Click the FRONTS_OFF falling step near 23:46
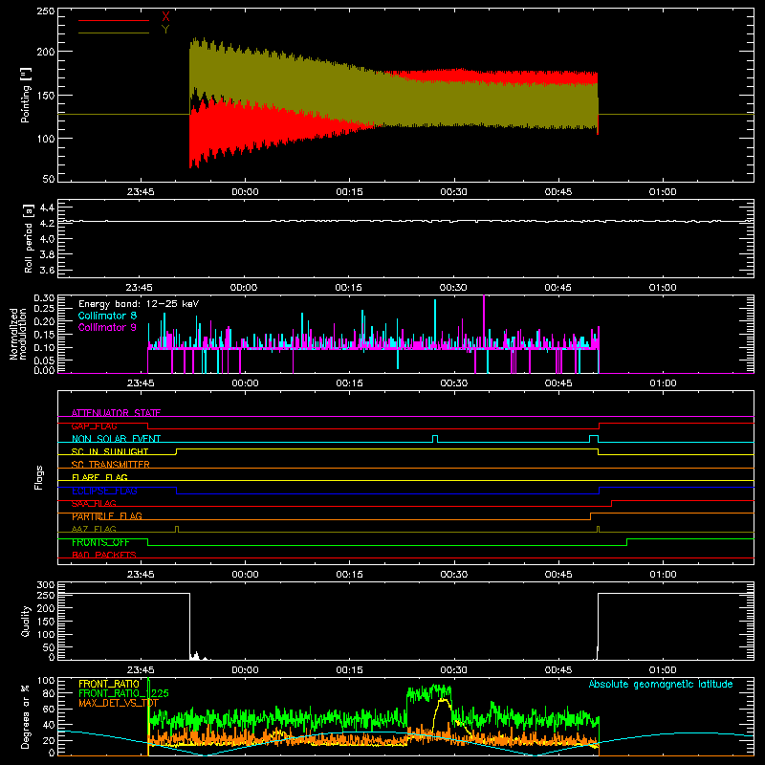This screenshot has width=765, height=765. pos(148,542)
